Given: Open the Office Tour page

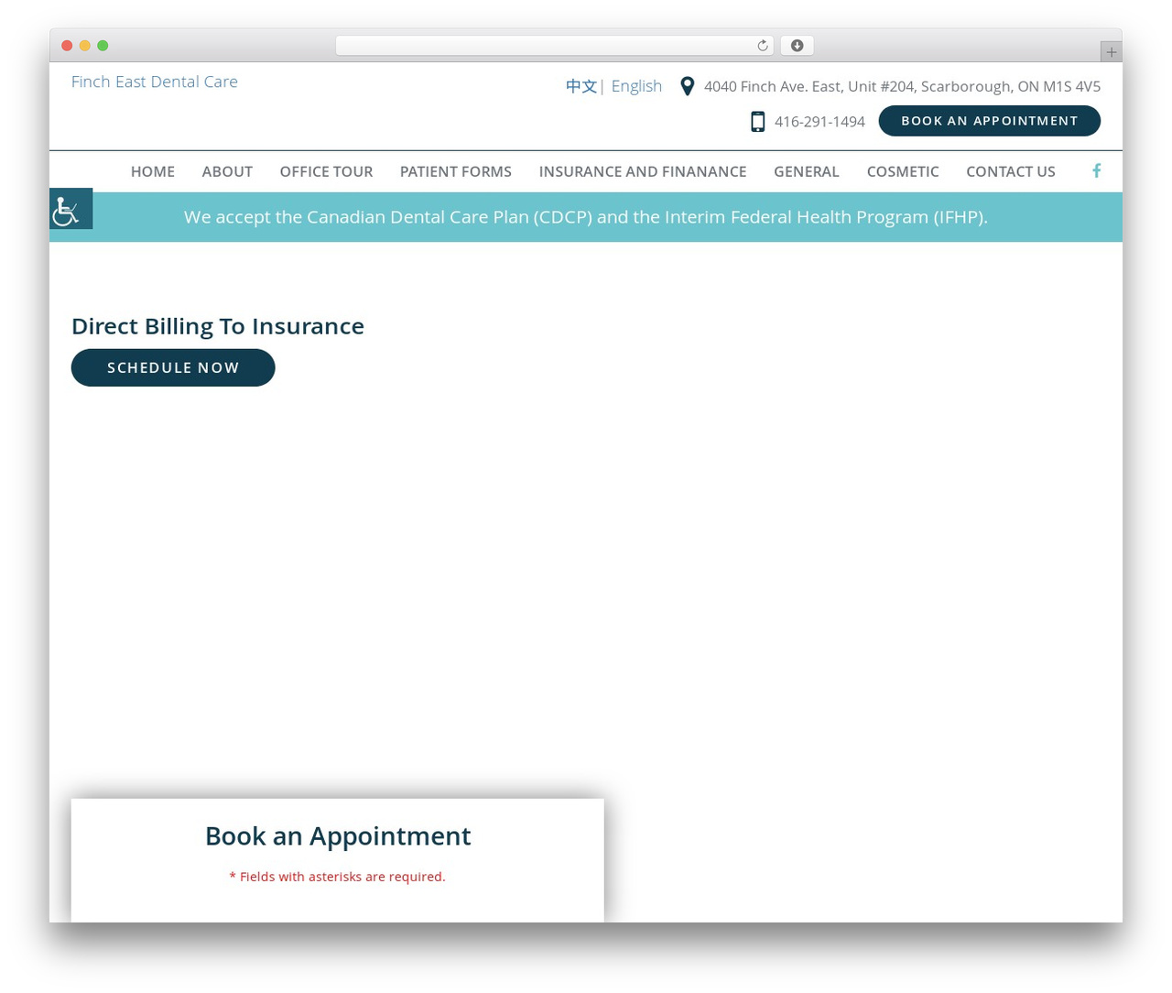Looking at the screenshot, I should coord(326,171).
